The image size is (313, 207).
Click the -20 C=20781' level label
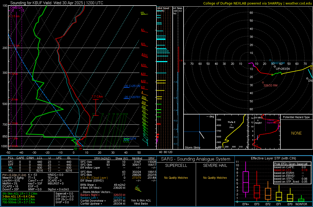coord(132,97)
